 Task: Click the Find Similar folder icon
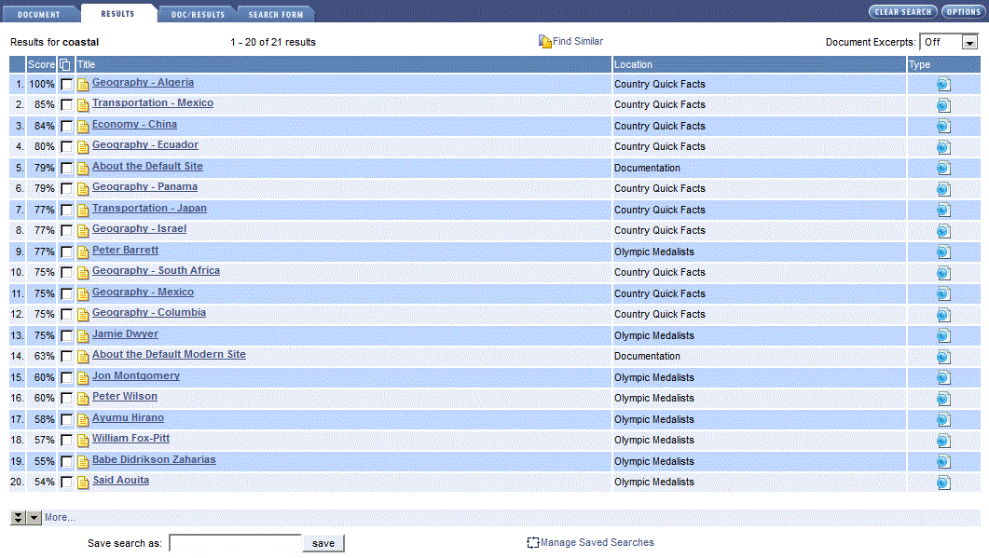544,42
